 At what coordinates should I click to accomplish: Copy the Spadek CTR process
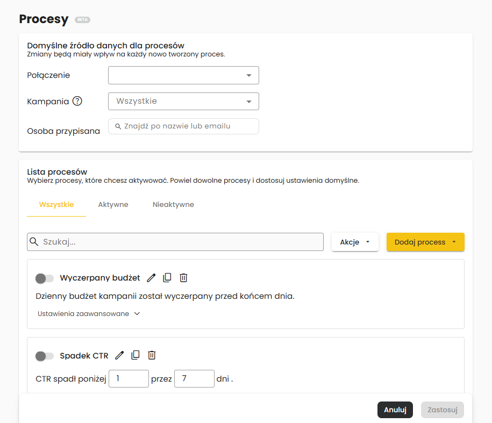click(136, 355)
